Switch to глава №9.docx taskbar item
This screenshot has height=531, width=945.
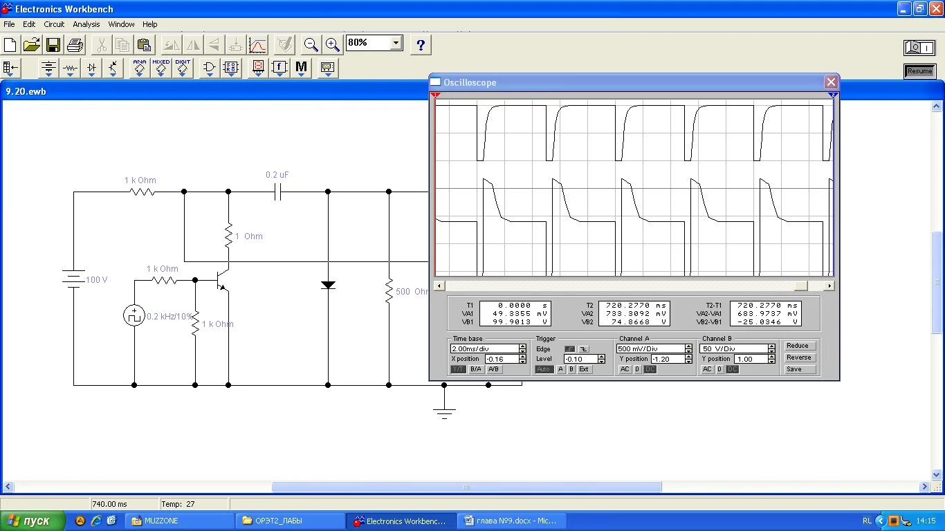pyautogui.click(x=513, y=521)
